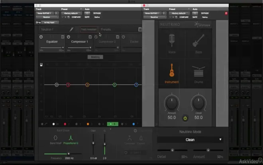The image size is (263, 165).
Task: Open the Neutrino Mode Clean dropdown
Action: click(190, 140)
